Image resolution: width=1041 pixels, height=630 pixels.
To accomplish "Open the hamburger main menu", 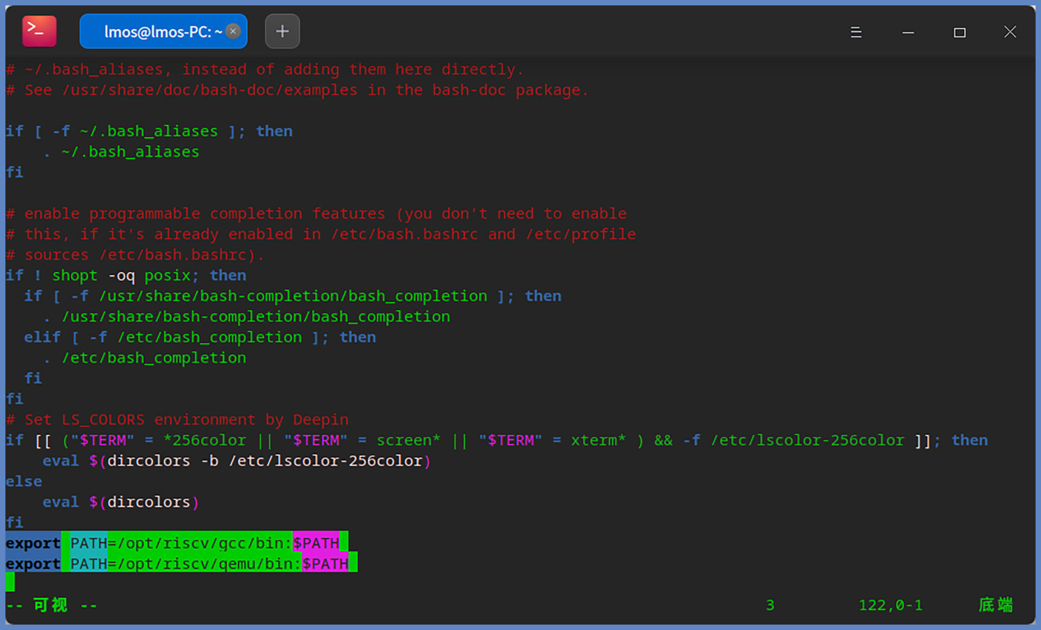I will click(x=856, y=33).
